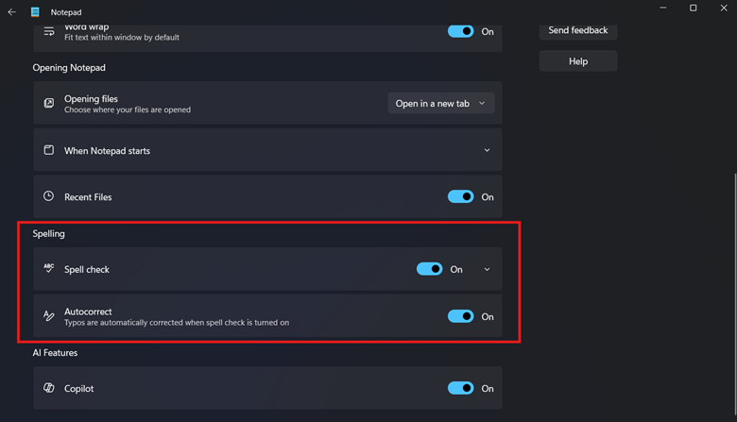The width and height of the screenshot is (737, 422).
Task: Click the Autocorrect icon
Action: click(x=49, y=316)
